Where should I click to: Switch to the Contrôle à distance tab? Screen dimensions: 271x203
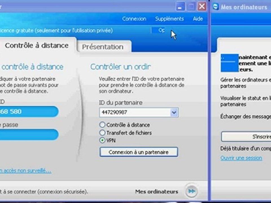click(x=37, y=45)
